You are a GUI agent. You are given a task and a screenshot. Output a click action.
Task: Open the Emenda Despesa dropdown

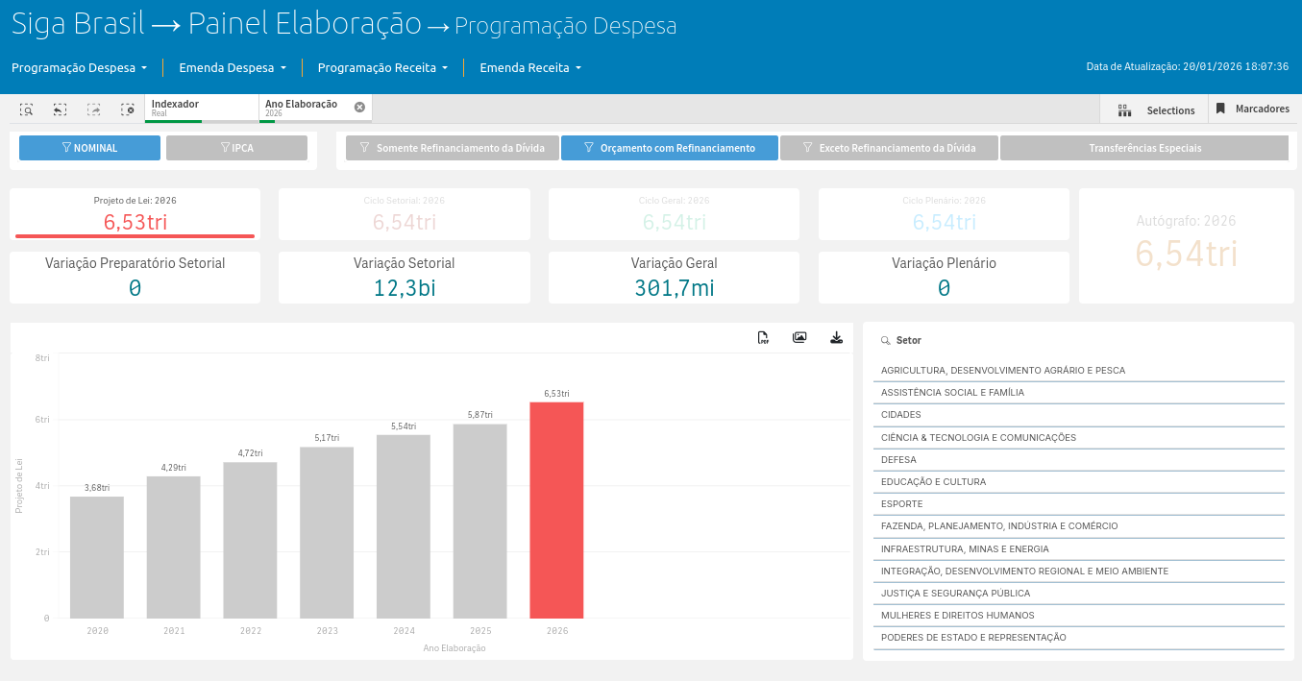(233, 68)
